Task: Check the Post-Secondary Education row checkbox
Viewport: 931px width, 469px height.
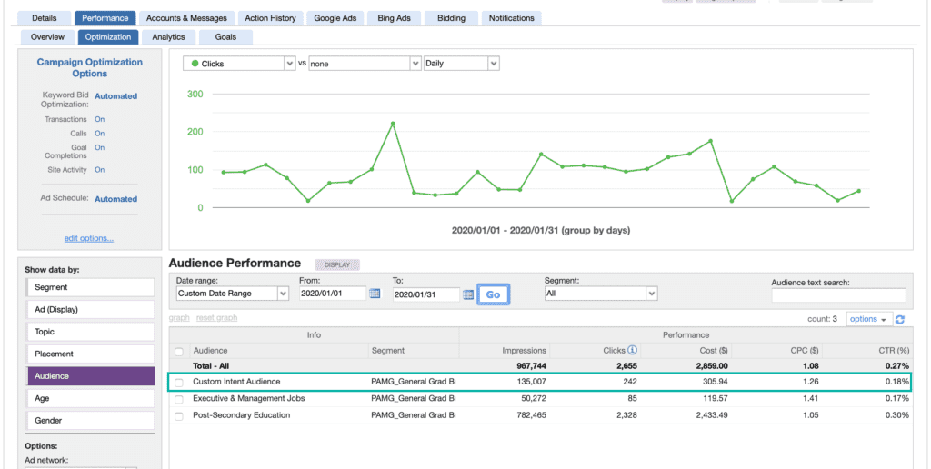Action: pyautogui.click(x=179, y=416)
